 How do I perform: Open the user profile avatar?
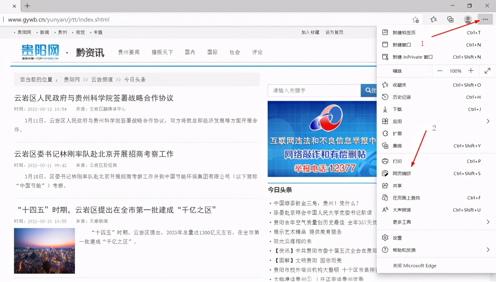pyautogui.click(x=468, y=19)
